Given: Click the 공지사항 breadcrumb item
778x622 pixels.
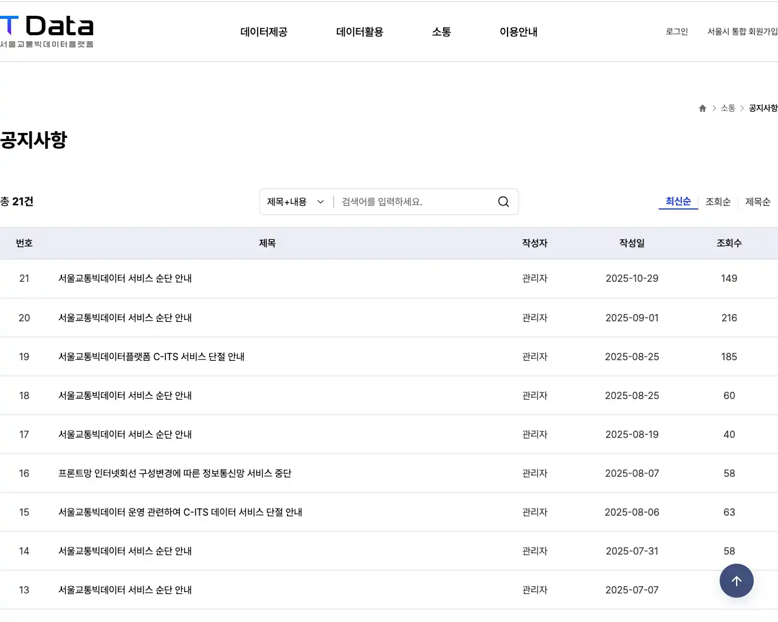Looking at the screenshot, I should click(763, 108).
